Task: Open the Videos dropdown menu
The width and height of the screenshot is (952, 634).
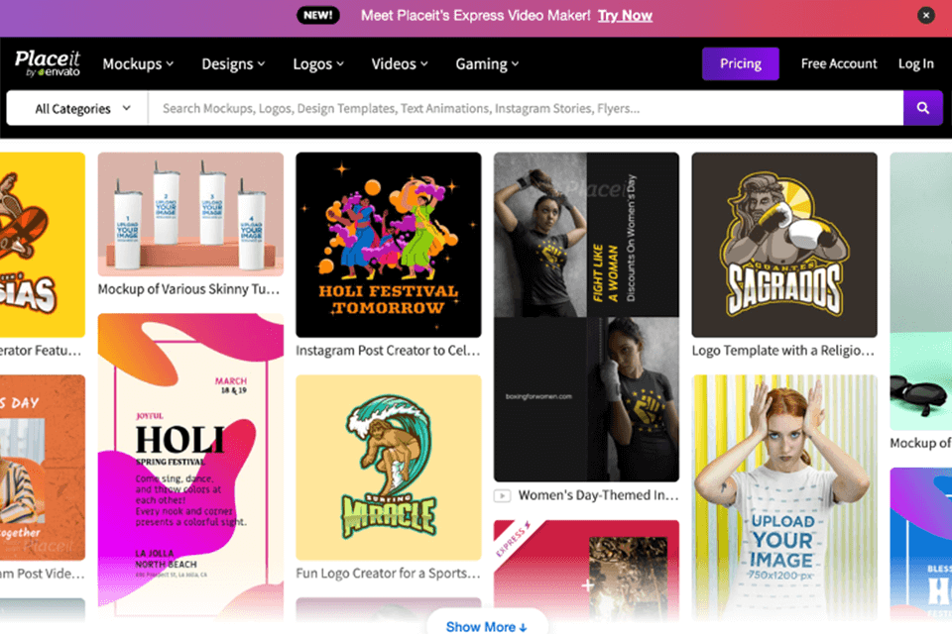Action: click(399, 63)
